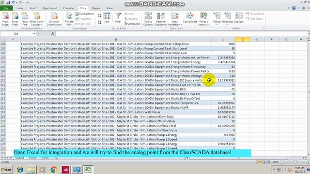Click cell 'Energy Meter.Active Power' row 106
The width and height of the screenshot is (310, 174).
116,58
